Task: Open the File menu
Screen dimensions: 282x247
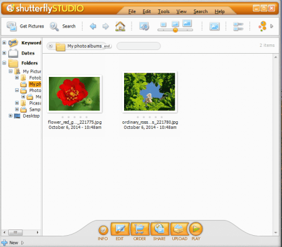Action: (x=132, y=12)
